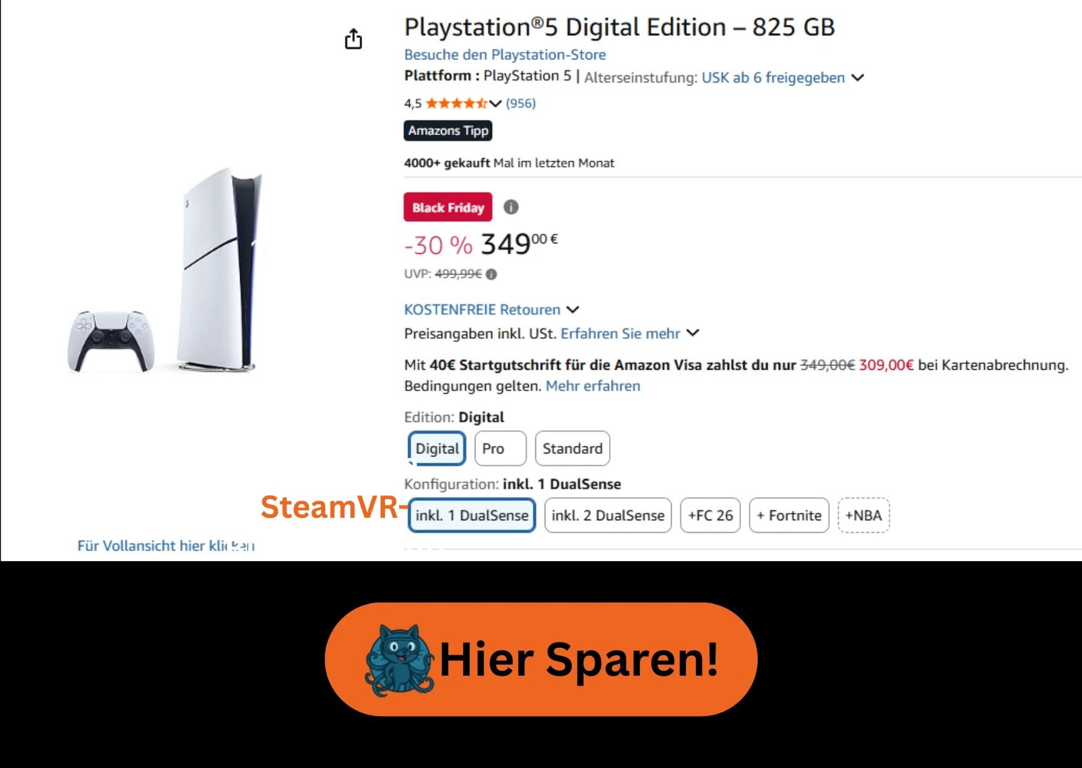Click the info icon next to UVP price
The height and width of the screenshot is (768, 1082).
491,274
